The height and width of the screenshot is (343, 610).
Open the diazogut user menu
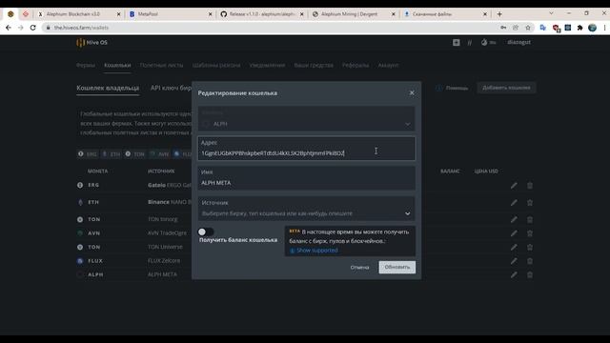[x=518, y=42]
